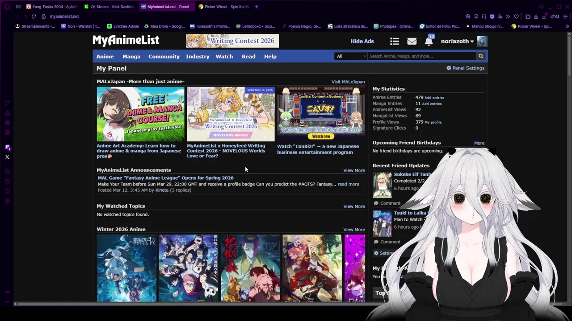The height and width of the screenshot is (321, 572).
Task: Add page to bookmarks heart icon
Action: [x=516, y=16]
